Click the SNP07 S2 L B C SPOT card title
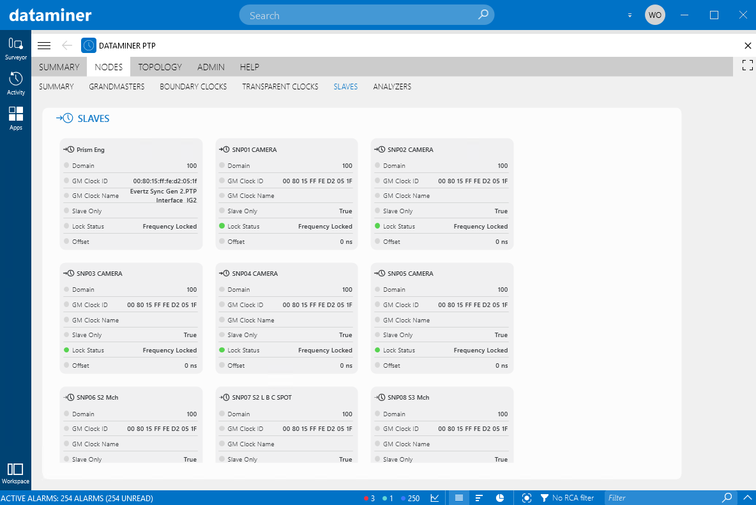This screenshot has height=505, width=756. click(x=262, y=398)
